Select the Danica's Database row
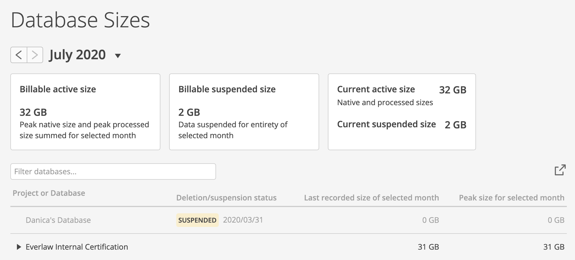The image size is (575, 260). [x=289, y=220]
